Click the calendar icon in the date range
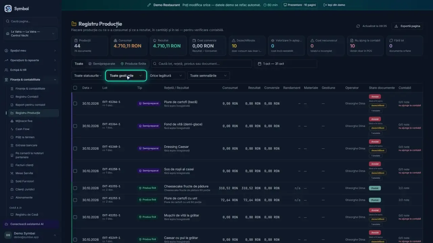 tap(259, 64)
